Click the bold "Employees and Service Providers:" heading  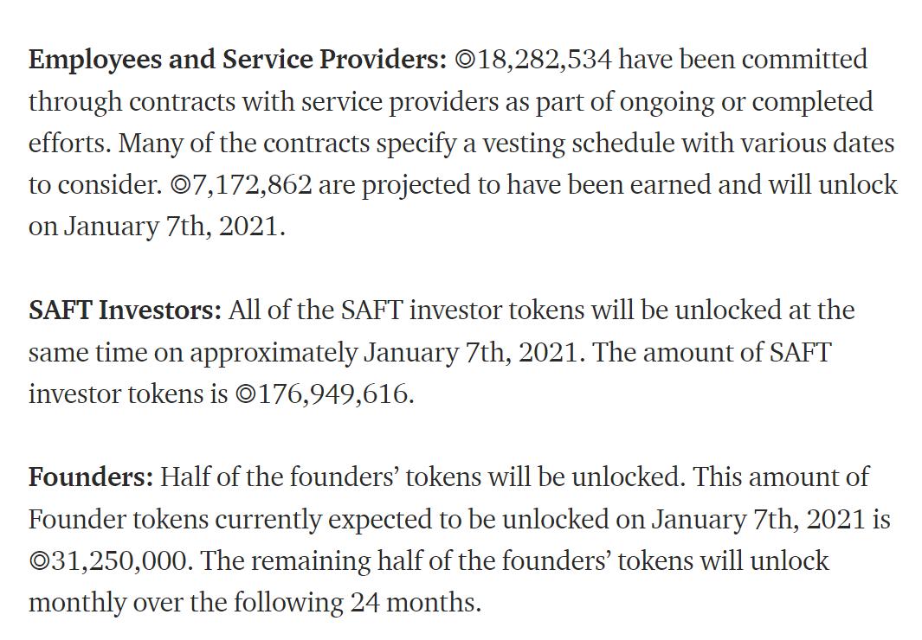point(237,60)
